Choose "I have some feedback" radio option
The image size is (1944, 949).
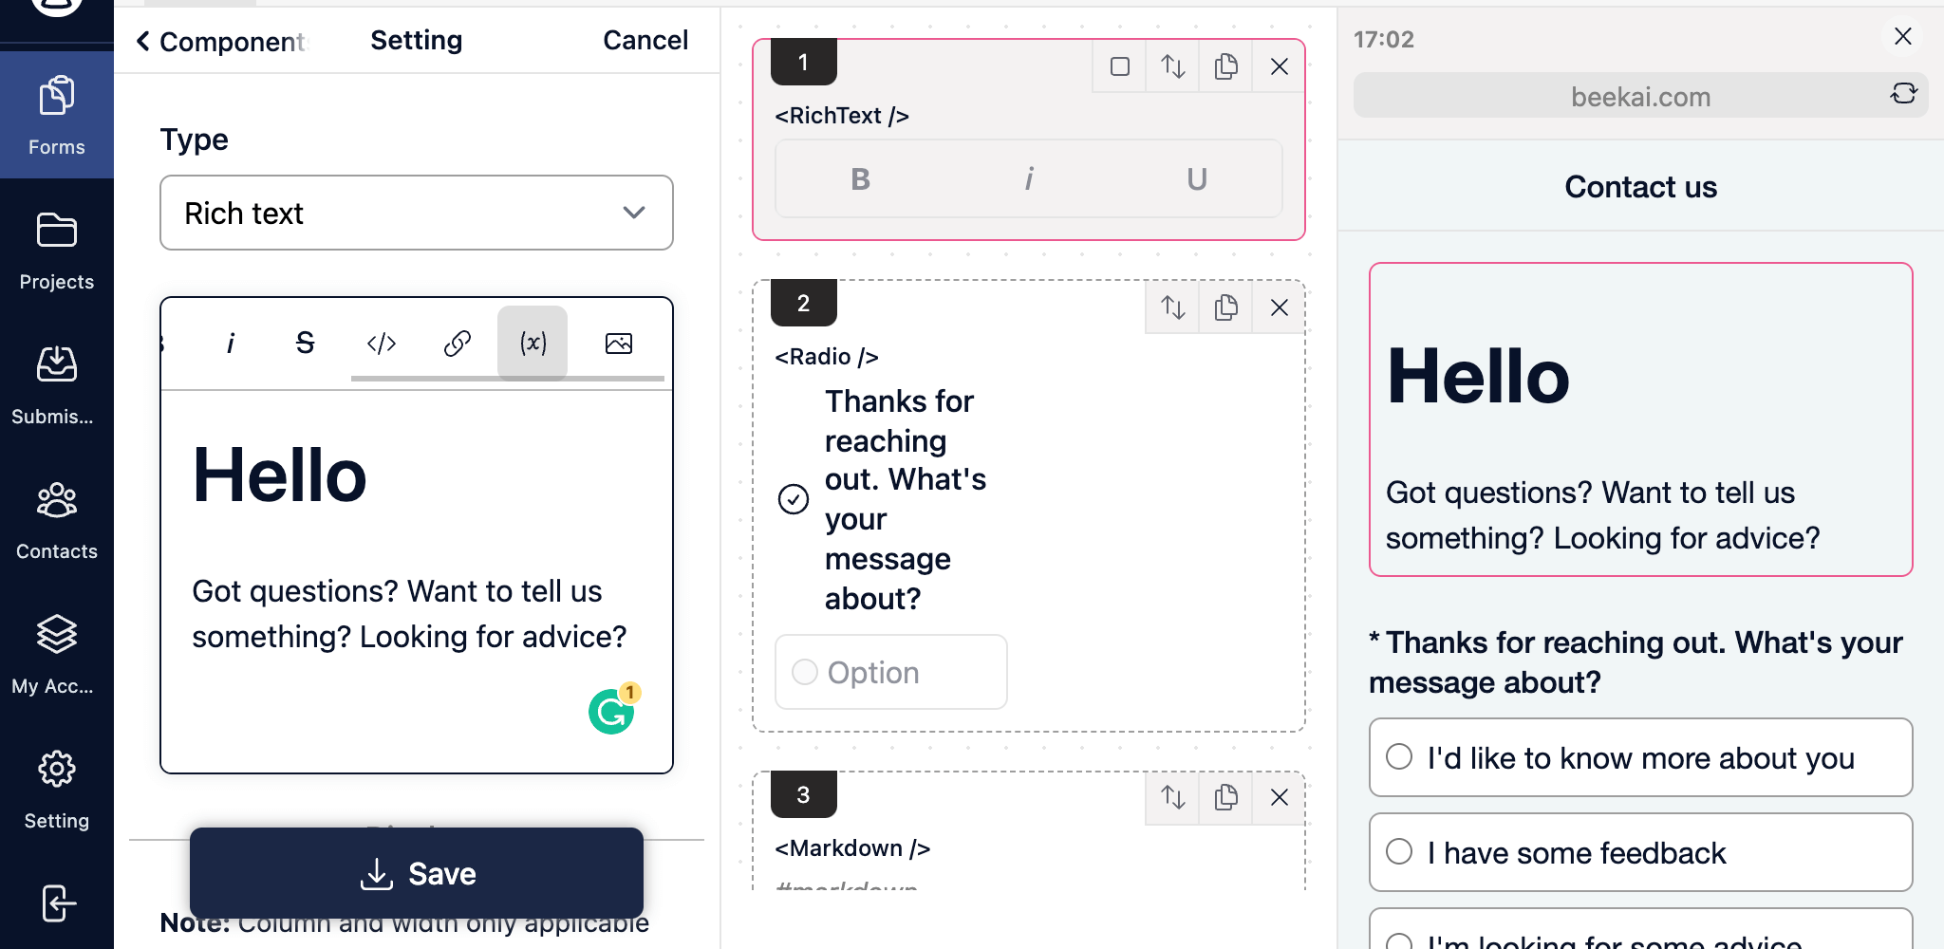click(1641, 852)
